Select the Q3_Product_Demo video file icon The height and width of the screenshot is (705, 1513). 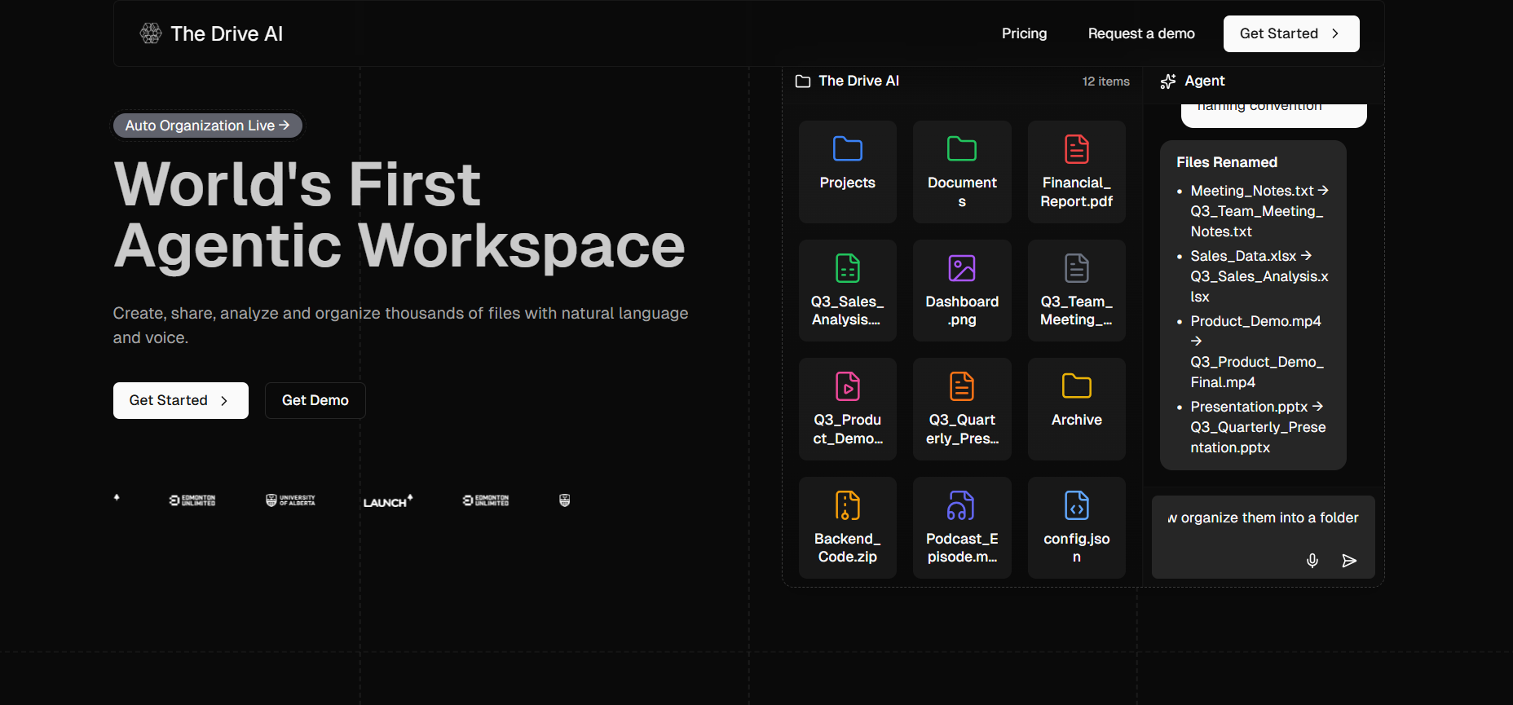pyautogui.click(x=848, y=386)
